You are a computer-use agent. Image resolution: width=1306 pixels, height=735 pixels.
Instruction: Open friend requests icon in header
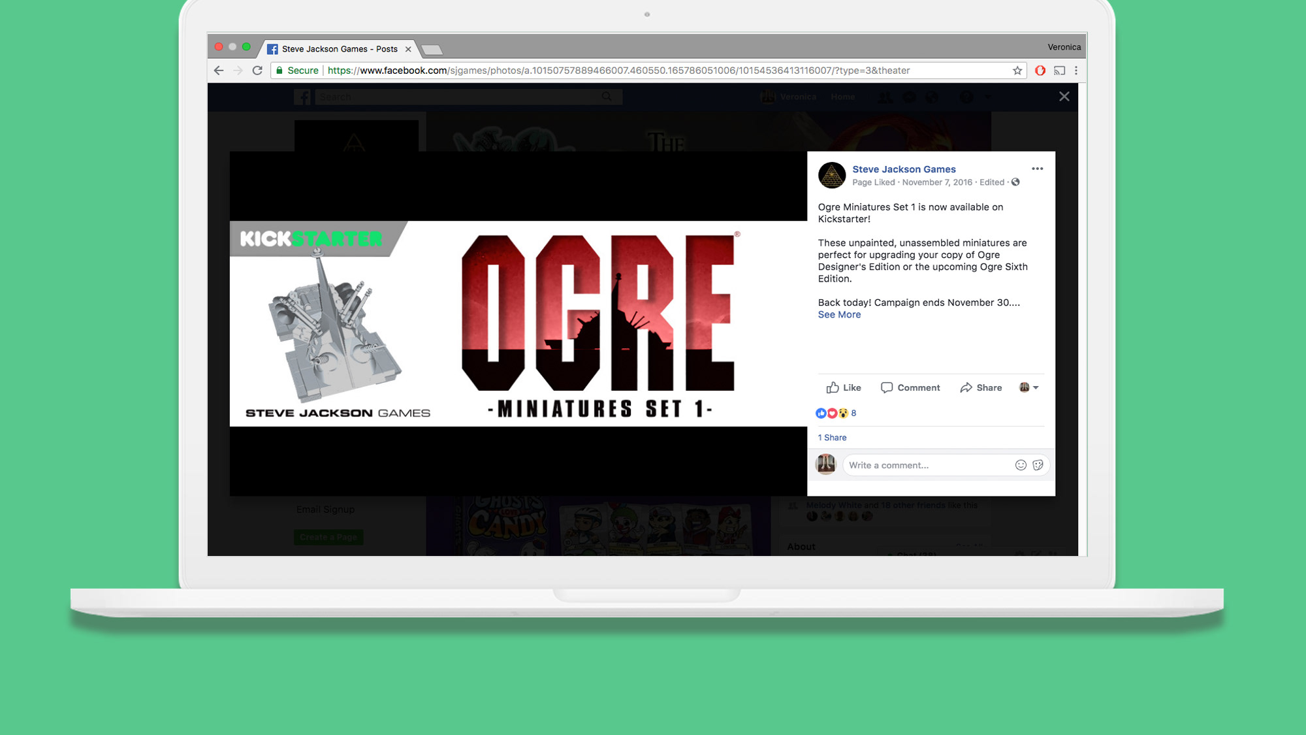tap(885, 97)
